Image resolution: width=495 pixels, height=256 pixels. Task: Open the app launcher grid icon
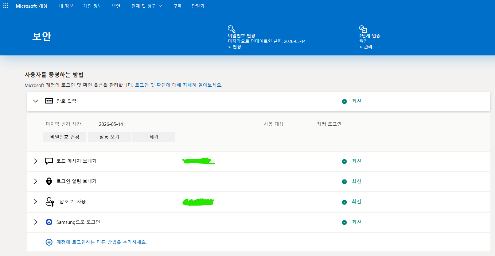pos(6,6)
